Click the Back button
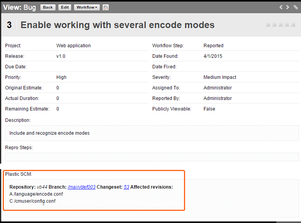 click(x=48, y=7)
